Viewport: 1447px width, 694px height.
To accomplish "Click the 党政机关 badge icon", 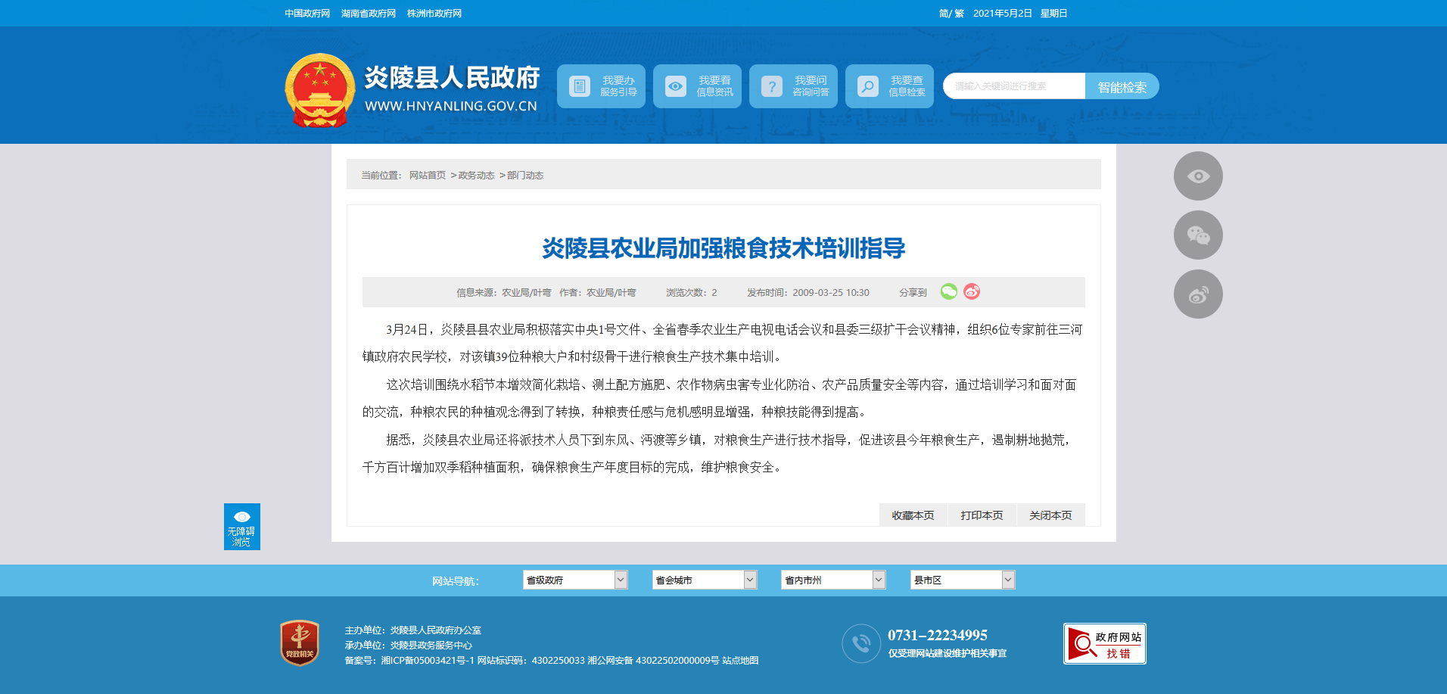I will (300, 643).
